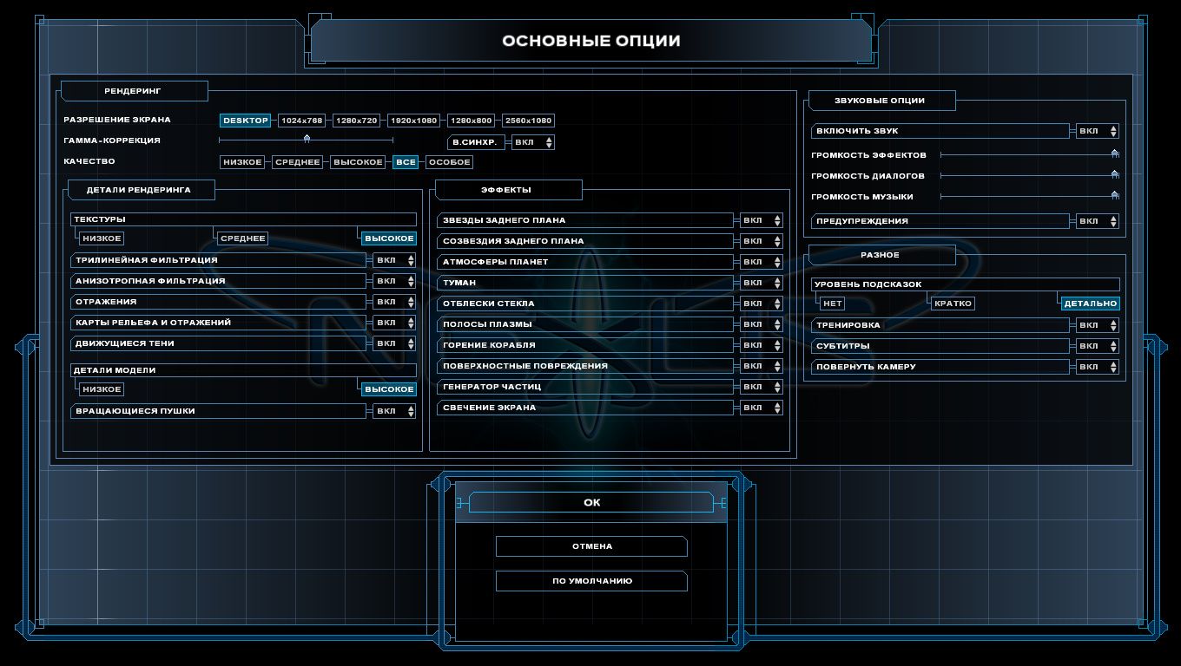Click the Разрешение экрана label
The width and height of the screenshot is (1181, 666).
pyautogui.click(x=117, y=120)
